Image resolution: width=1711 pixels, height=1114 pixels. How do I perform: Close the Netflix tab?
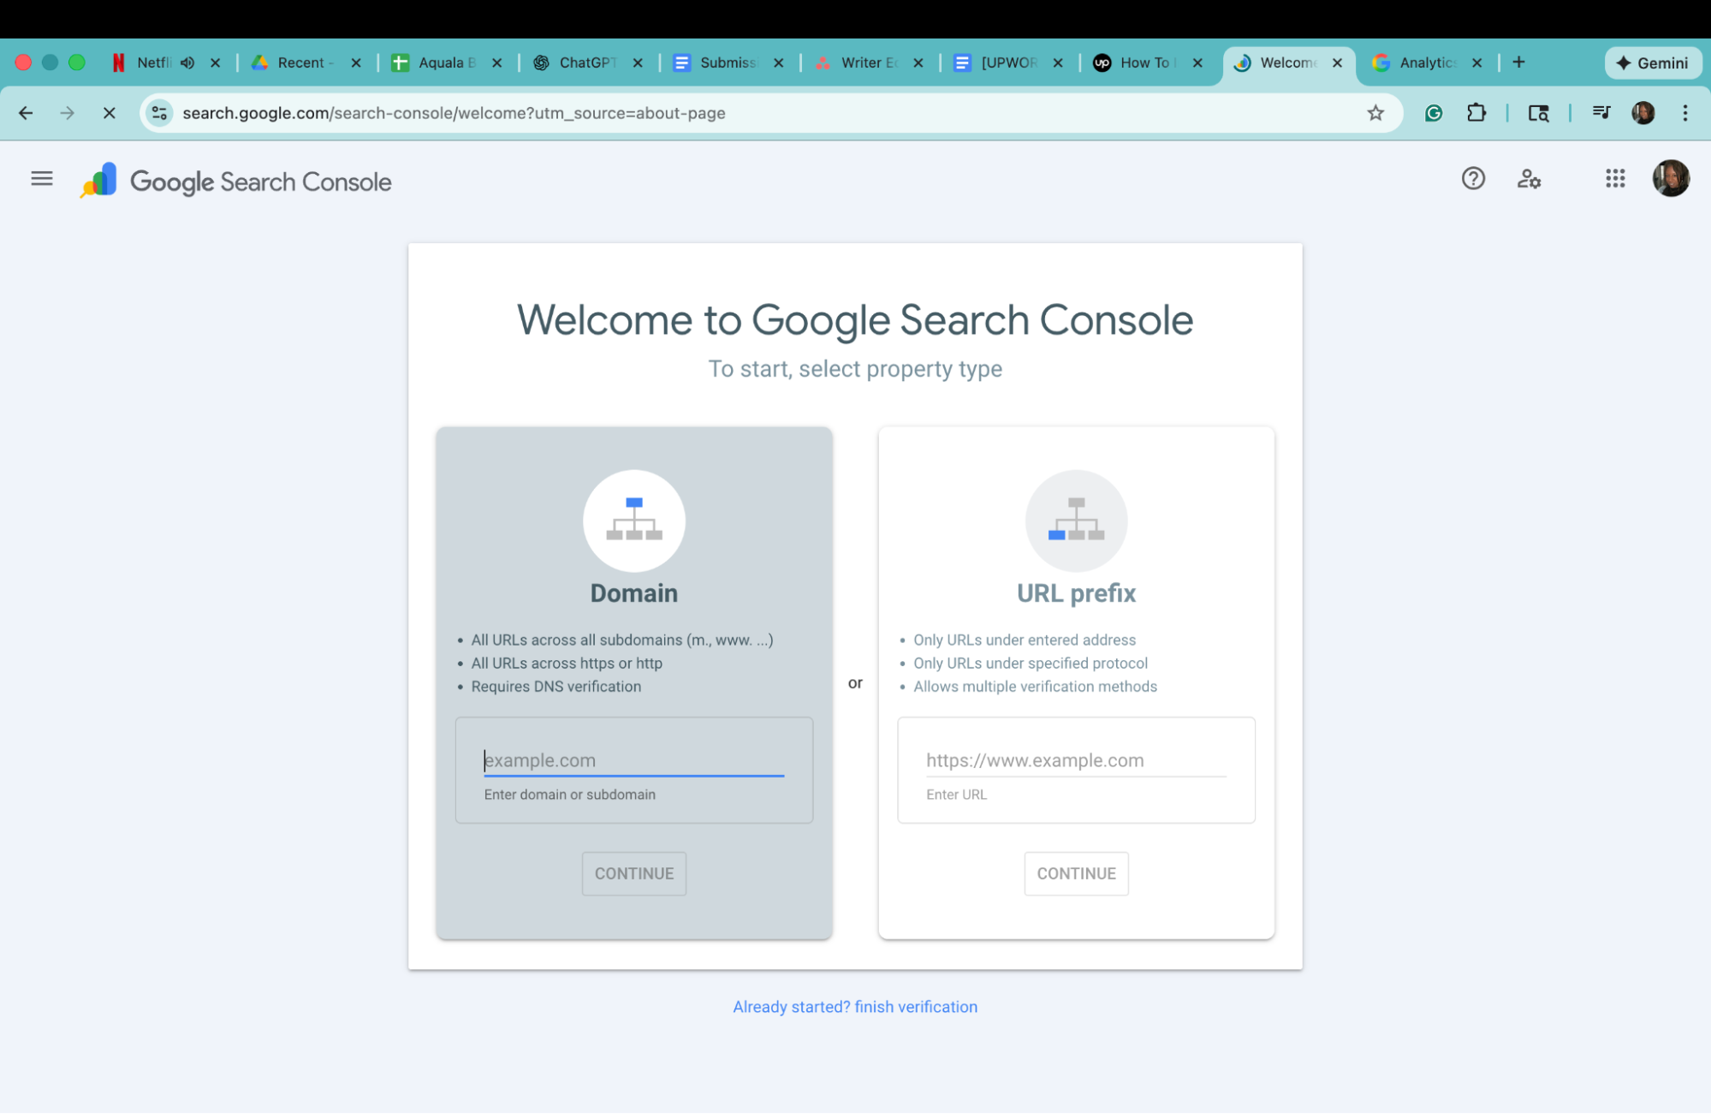[215, 63]
